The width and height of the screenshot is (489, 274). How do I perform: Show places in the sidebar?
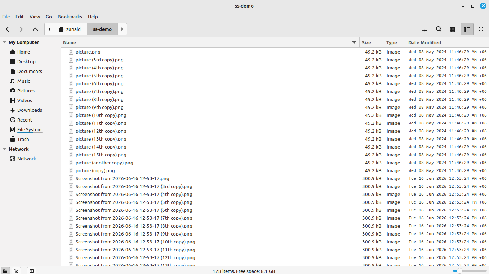pos(5,271)
